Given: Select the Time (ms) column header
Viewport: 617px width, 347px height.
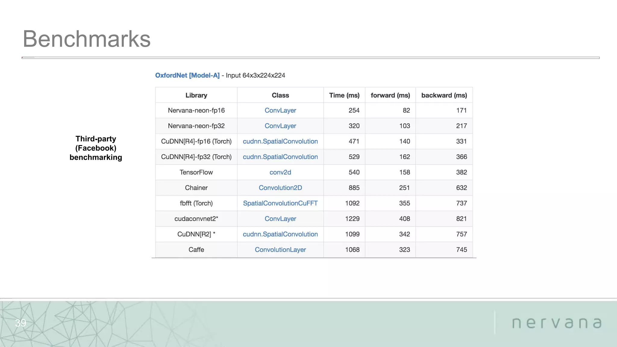Looking at the screenshot, I should coord(344,95).
